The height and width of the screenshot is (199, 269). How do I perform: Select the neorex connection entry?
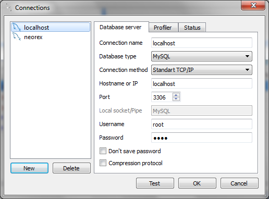tap(51, 37)
